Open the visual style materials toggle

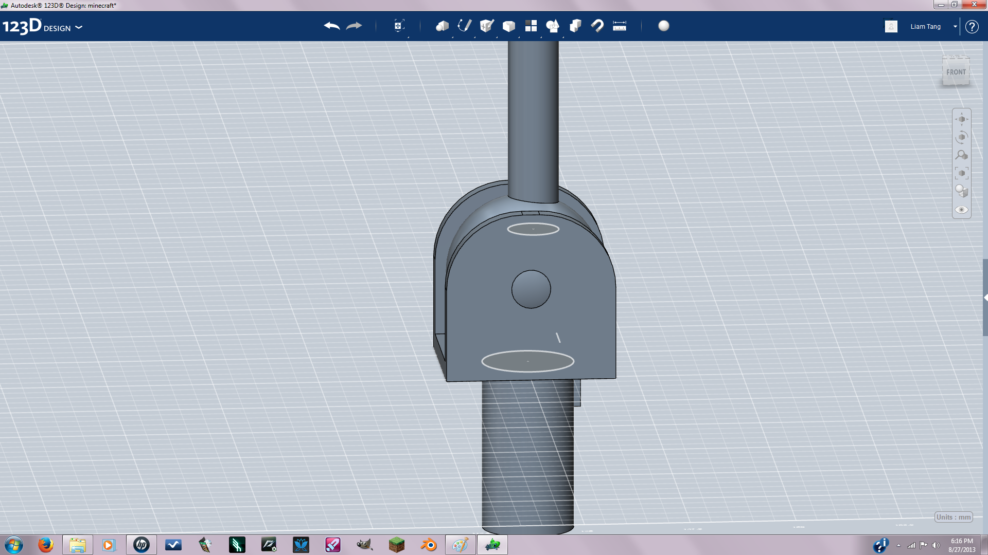pyautogui.click(x=962, y=191)
